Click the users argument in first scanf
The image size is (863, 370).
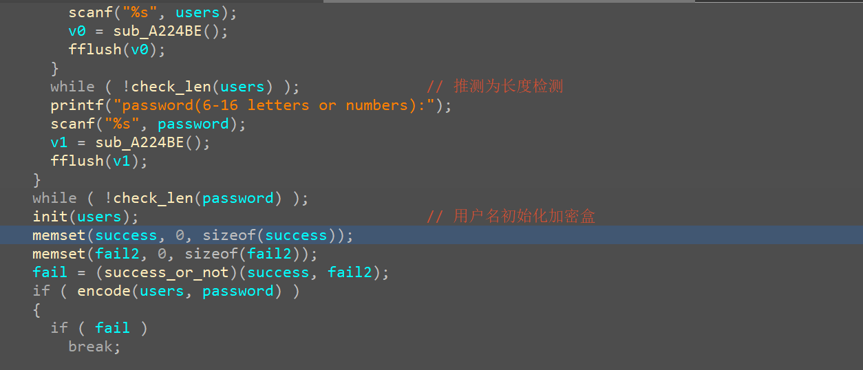pyautogui.click(x=198, y=12)
